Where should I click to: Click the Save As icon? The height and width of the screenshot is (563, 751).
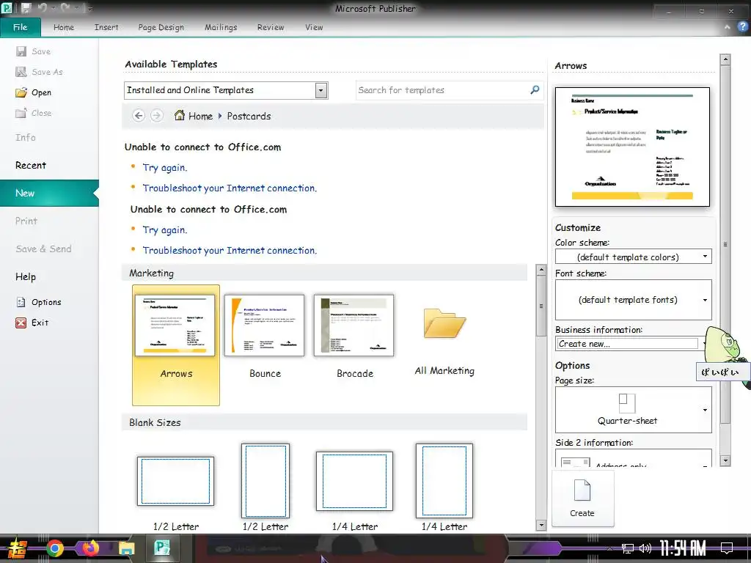pos(21,72)
